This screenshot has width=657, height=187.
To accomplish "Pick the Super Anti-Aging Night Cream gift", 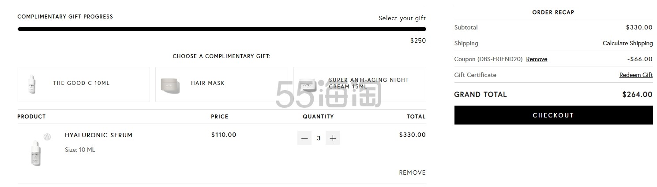I will (360, 84).
